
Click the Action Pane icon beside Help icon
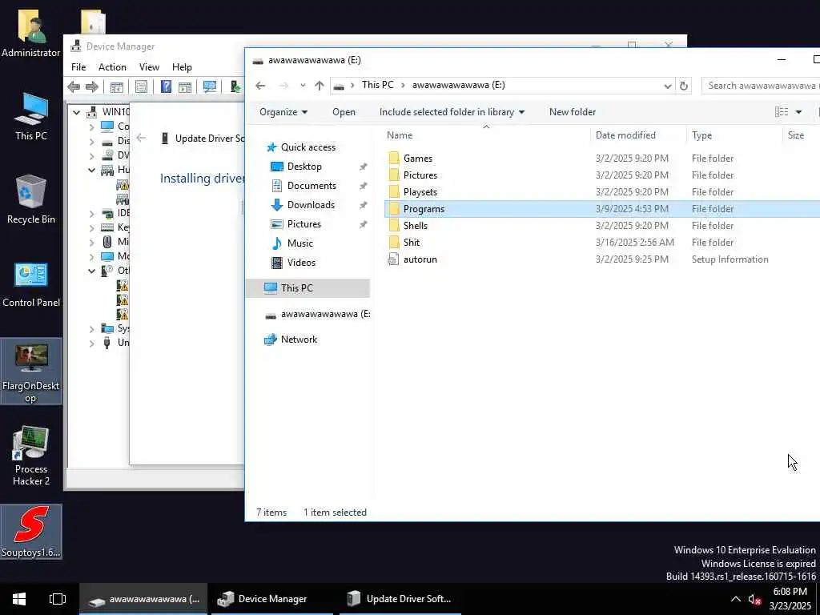(x=185, y=86)
